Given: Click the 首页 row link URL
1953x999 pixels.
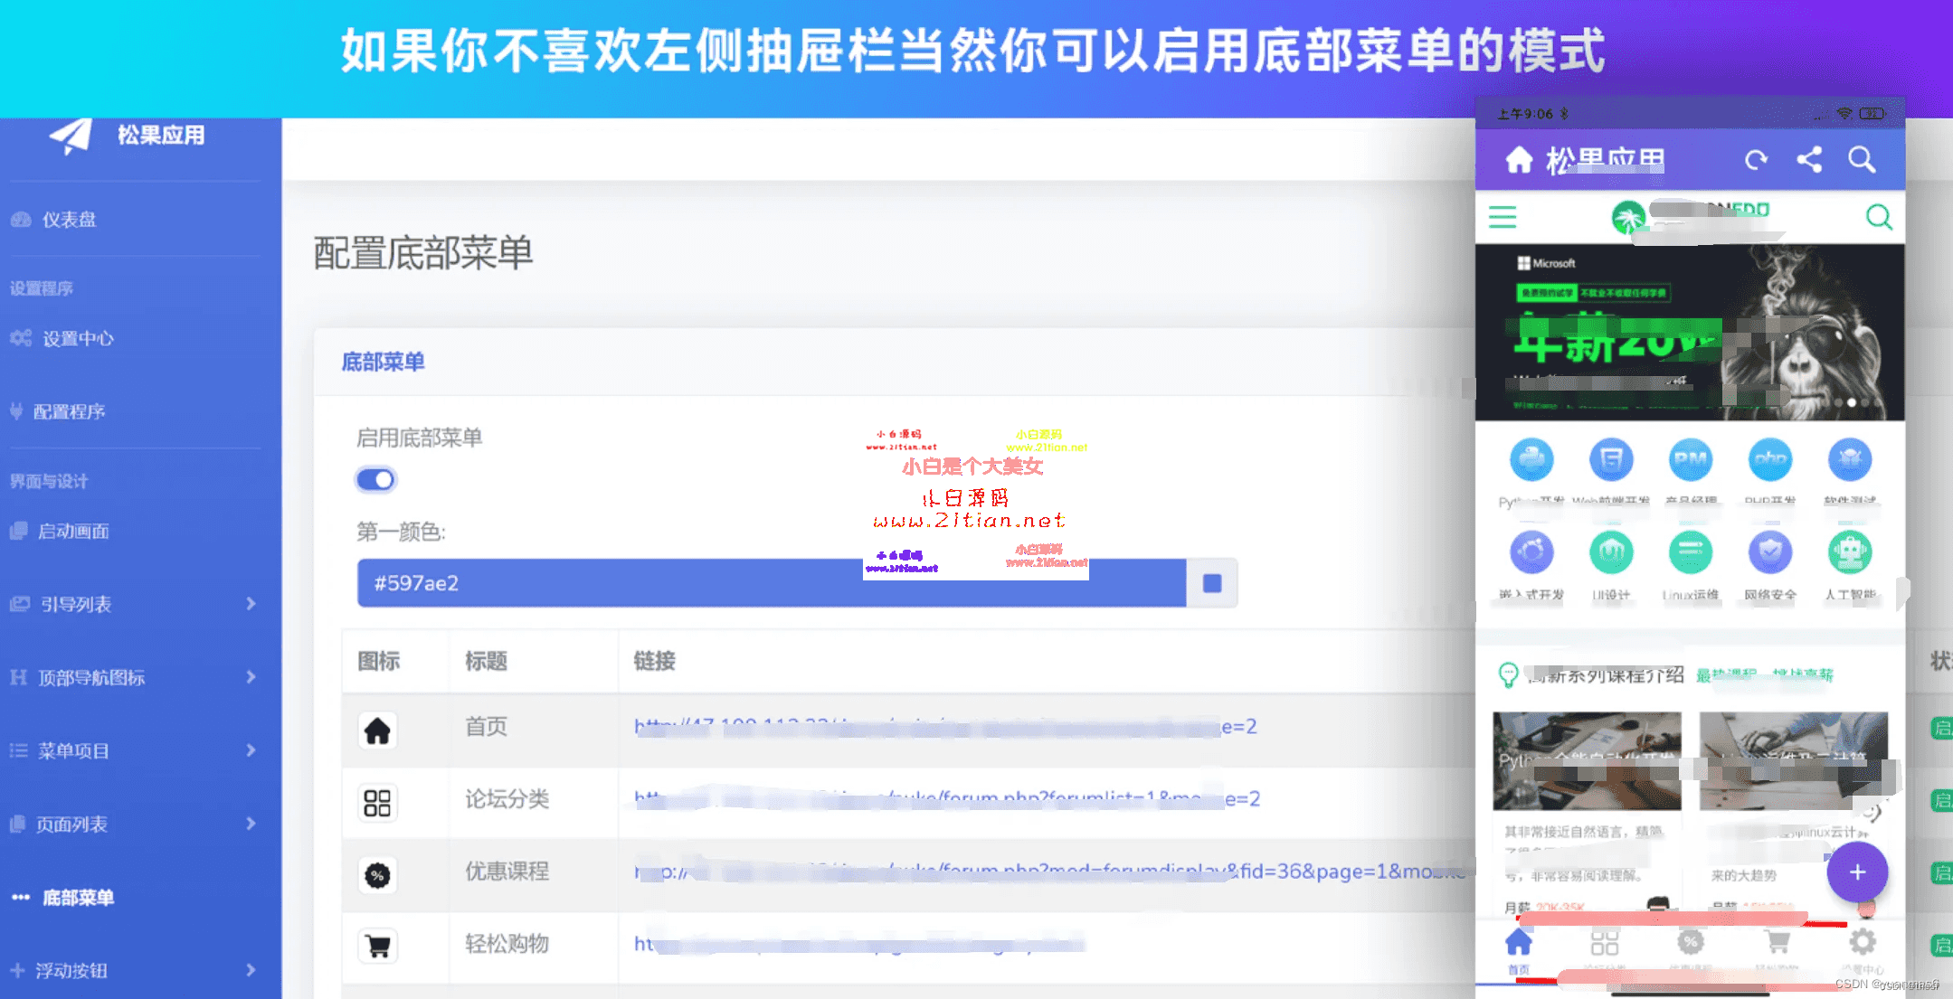Looking at the screenshot, I should 944,727.
